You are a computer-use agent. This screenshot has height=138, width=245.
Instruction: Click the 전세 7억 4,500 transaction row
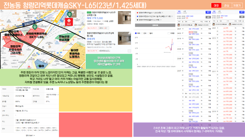point(228,38)
